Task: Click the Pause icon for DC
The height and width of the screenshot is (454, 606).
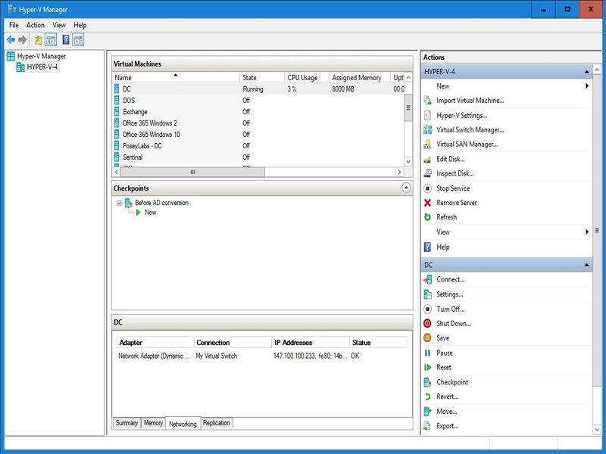Action: click(x=427, y=353)
